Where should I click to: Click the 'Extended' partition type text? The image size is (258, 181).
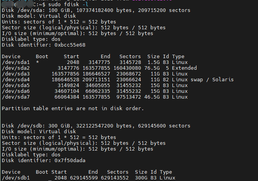click(x=184, y=68)
